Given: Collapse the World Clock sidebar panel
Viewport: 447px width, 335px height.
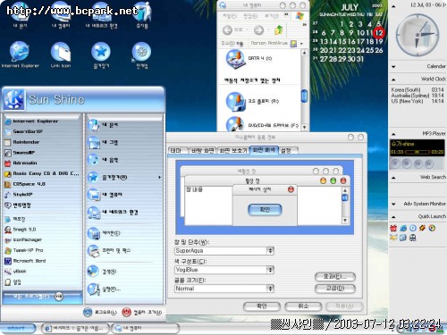Looking at the screenshot, I should tap(393, 80).
